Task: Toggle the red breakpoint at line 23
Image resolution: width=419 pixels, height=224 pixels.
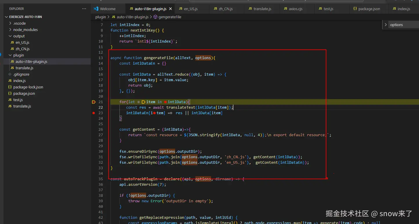Action: pos(93,113)
